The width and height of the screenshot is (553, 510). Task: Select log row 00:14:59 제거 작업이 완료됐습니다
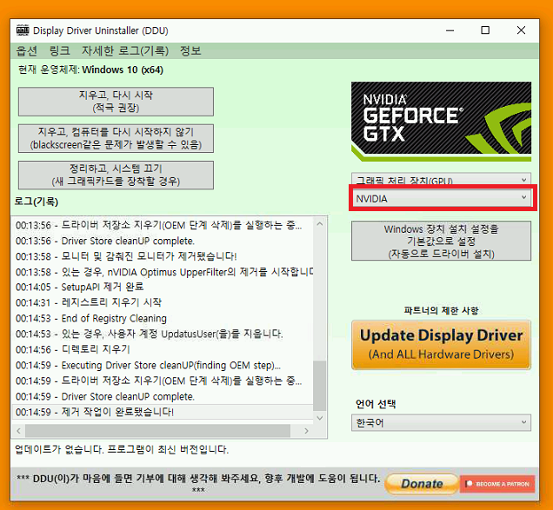pos(163,412)
